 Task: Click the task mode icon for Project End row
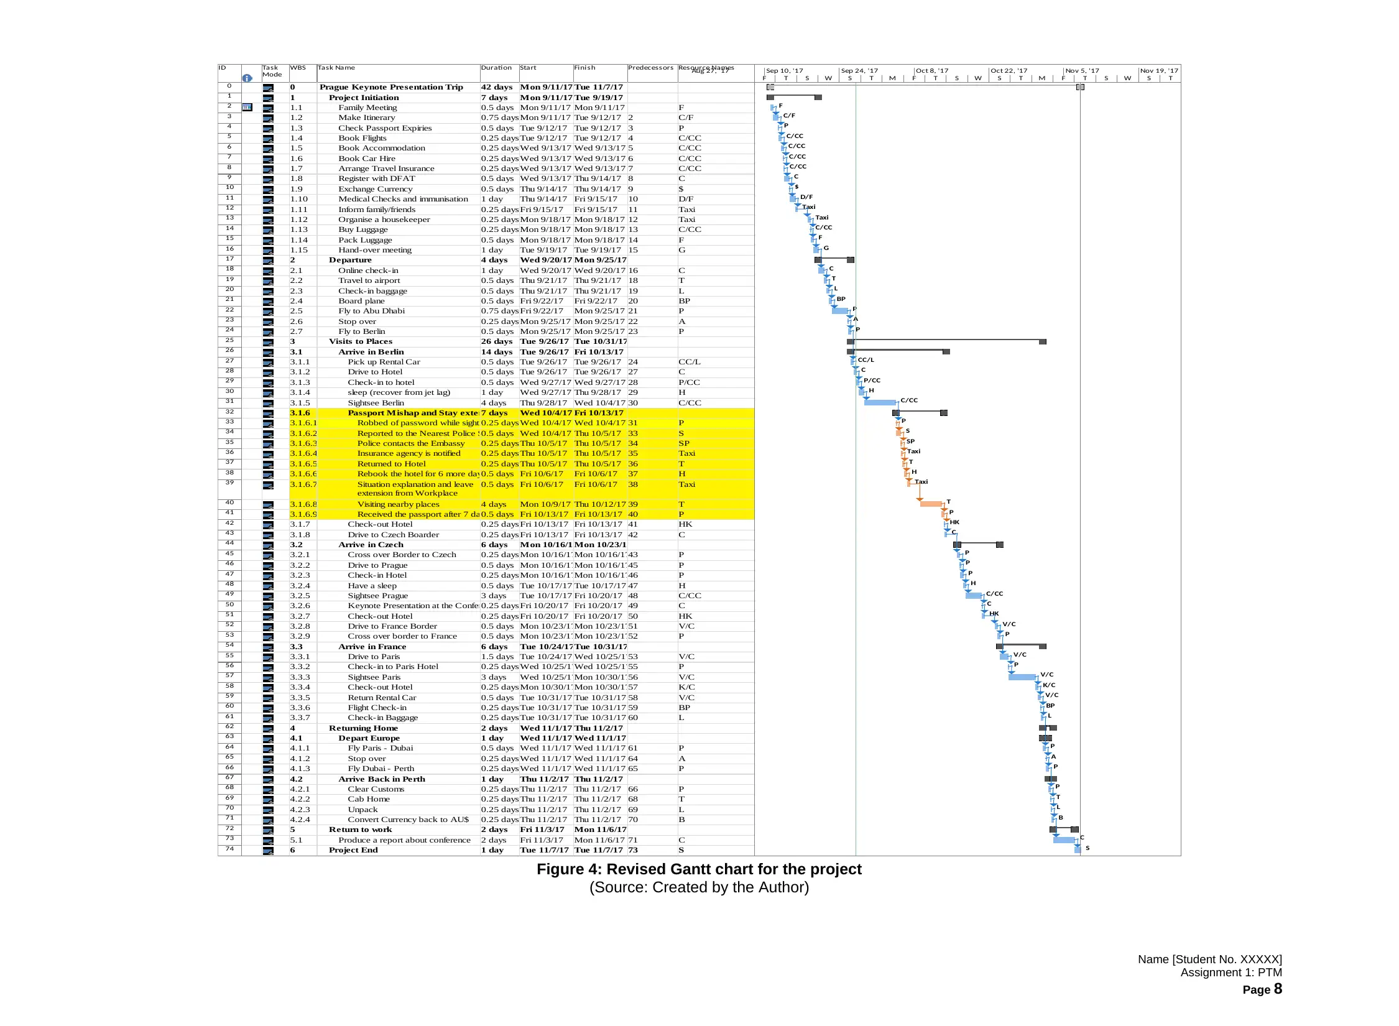click(268, 851)
